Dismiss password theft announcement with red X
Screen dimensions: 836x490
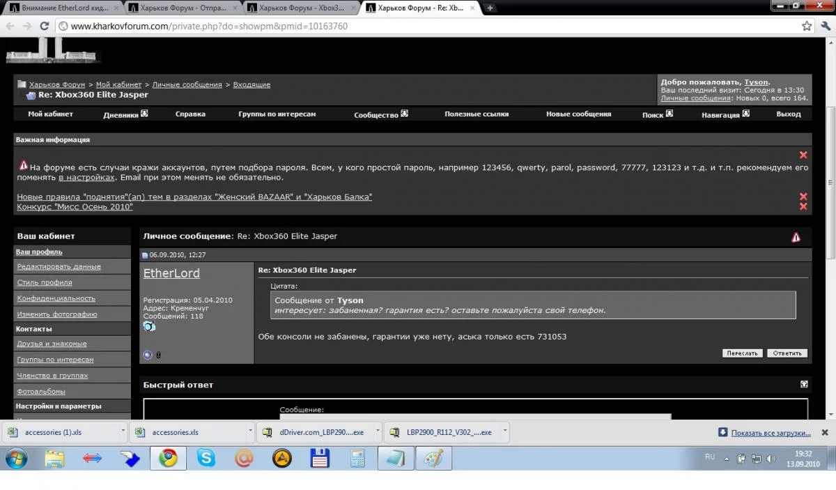[x=803, y=155]
